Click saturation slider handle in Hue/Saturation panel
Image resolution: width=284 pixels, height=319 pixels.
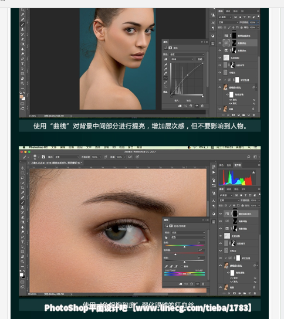(175, 254)
